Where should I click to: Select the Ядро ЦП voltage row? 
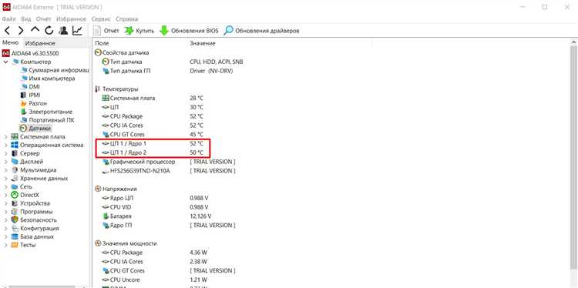[155, 198]
